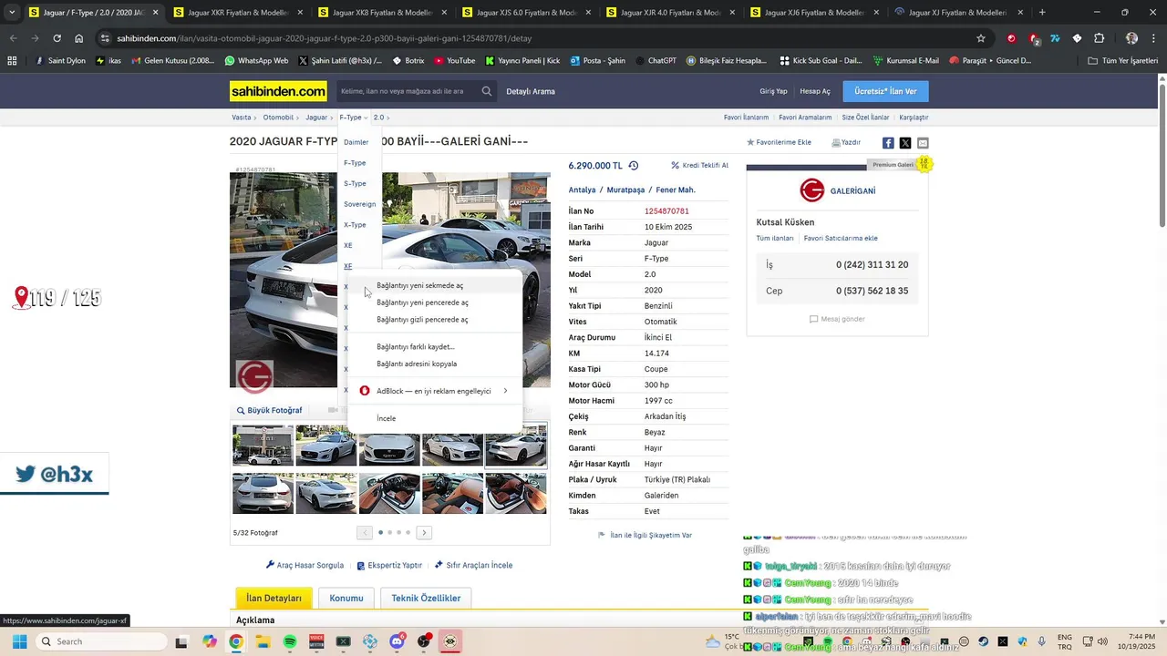Choose Bağlantı adresini kopyala
The image size is (1167, 656).
click(x=435, y=364)
